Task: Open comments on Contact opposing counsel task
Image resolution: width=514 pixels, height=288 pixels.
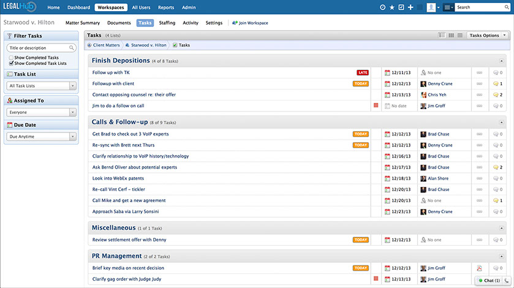Action: pos(497,95)
